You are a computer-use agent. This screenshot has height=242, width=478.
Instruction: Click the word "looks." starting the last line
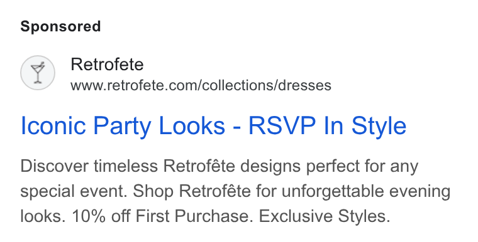click(43, 216)
